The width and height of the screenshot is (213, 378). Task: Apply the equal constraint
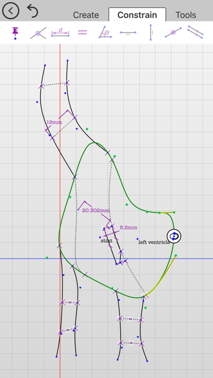(83, 32)
